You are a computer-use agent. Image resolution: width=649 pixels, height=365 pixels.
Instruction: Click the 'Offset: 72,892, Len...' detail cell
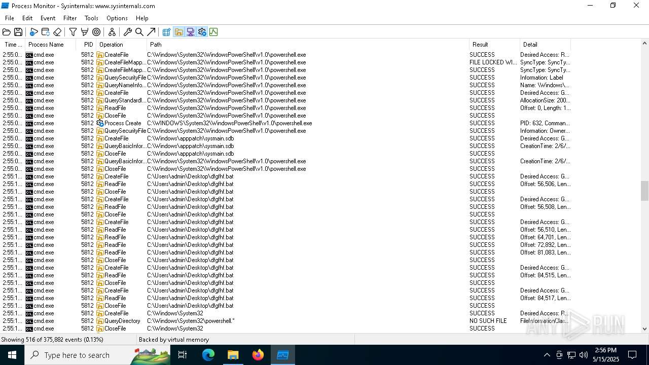point(545,245)
